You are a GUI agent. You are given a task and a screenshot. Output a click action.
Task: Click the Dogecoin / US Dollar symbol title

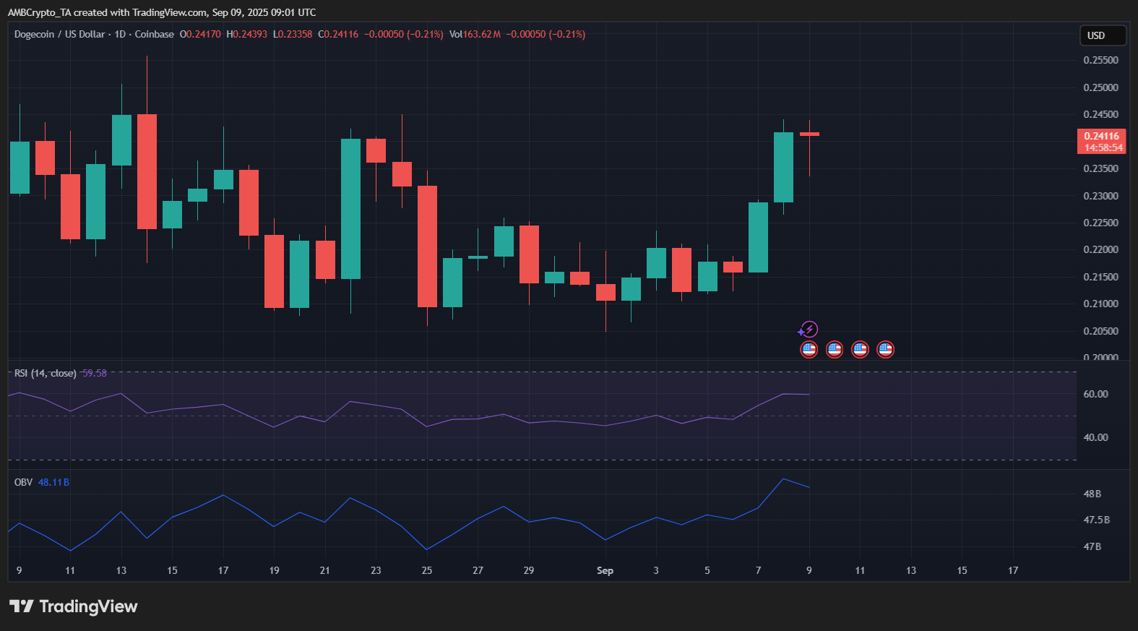[x=59, y=34]
